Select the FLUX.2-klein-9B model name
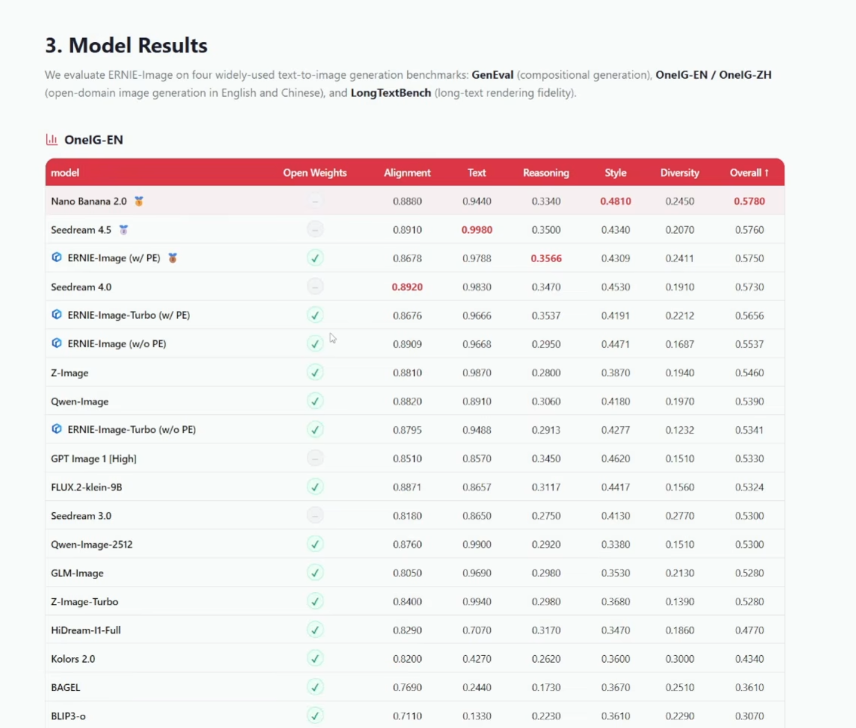856x728 pixels. [x=87, y=487]
